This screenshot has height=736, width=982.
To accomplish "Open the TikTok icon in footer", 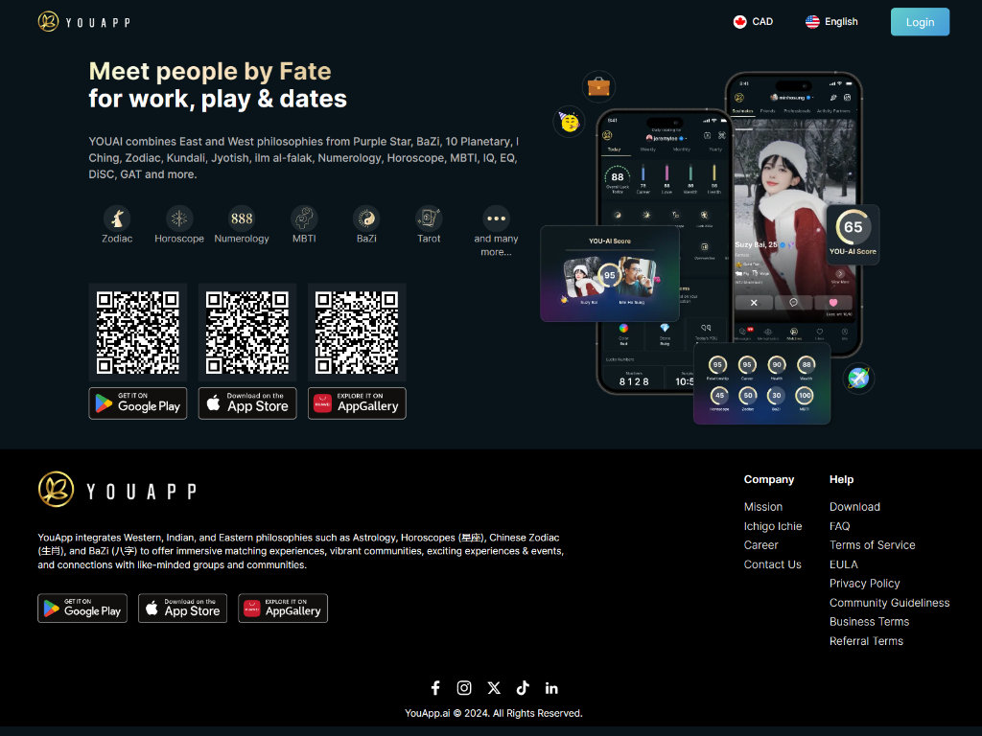I will [x=523, y=688].
